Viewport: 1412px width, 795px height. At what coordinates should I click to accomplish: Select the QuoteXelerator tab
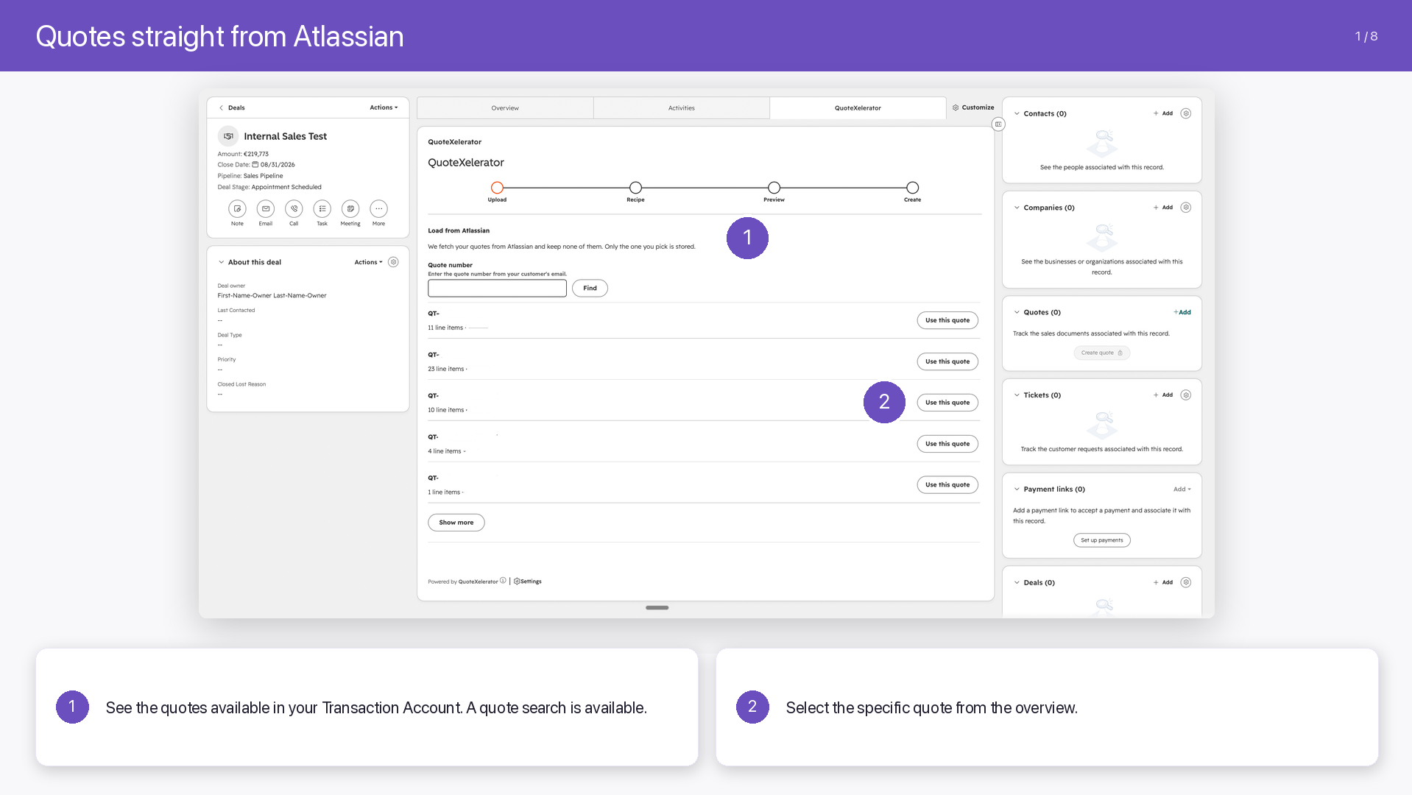858,108
